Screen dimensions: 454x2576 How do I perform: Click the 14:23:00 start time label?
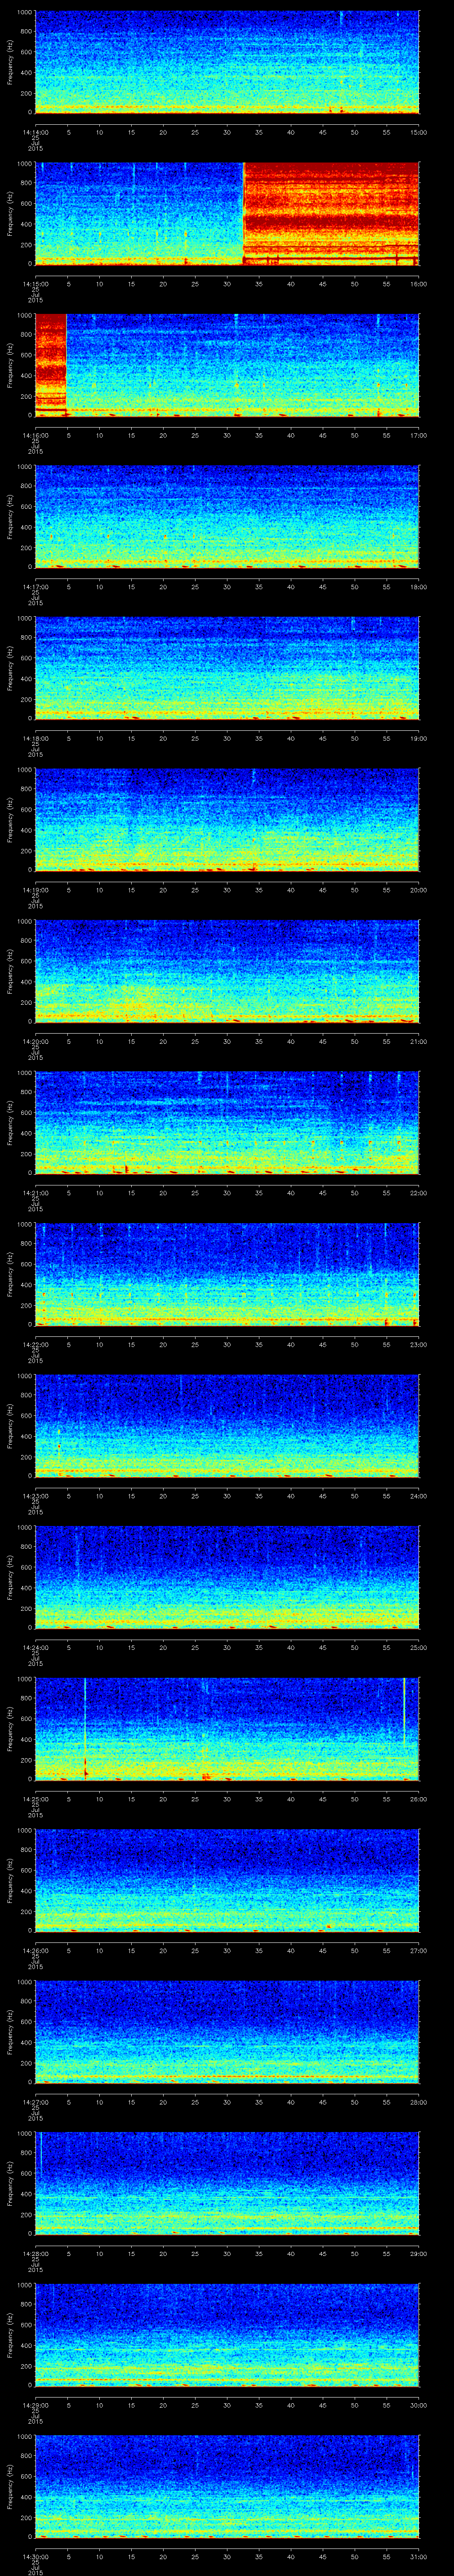35,1496
